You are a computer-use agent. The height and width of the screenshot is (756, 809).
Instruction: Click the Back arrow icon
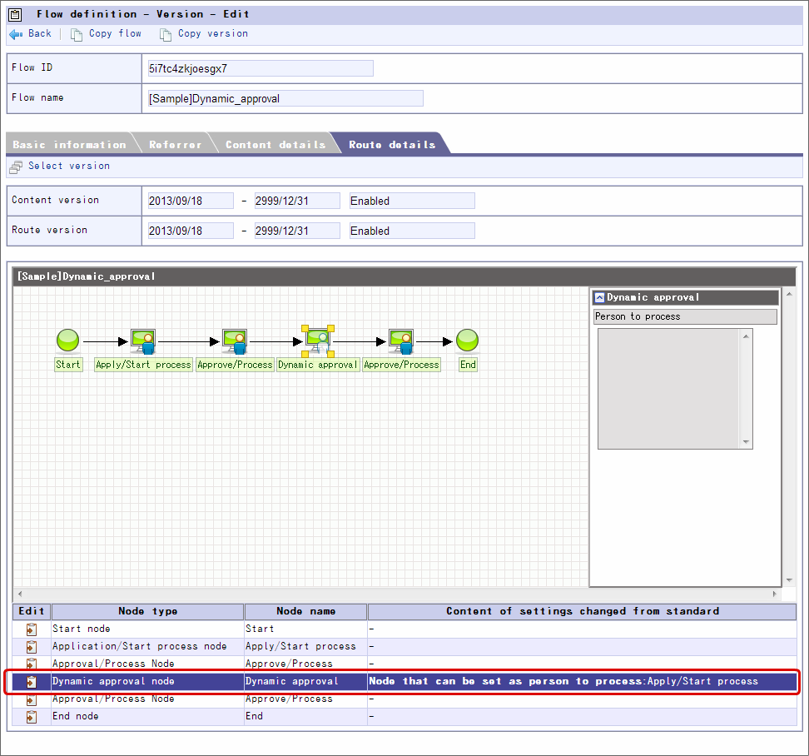click(x=16, y=34)
